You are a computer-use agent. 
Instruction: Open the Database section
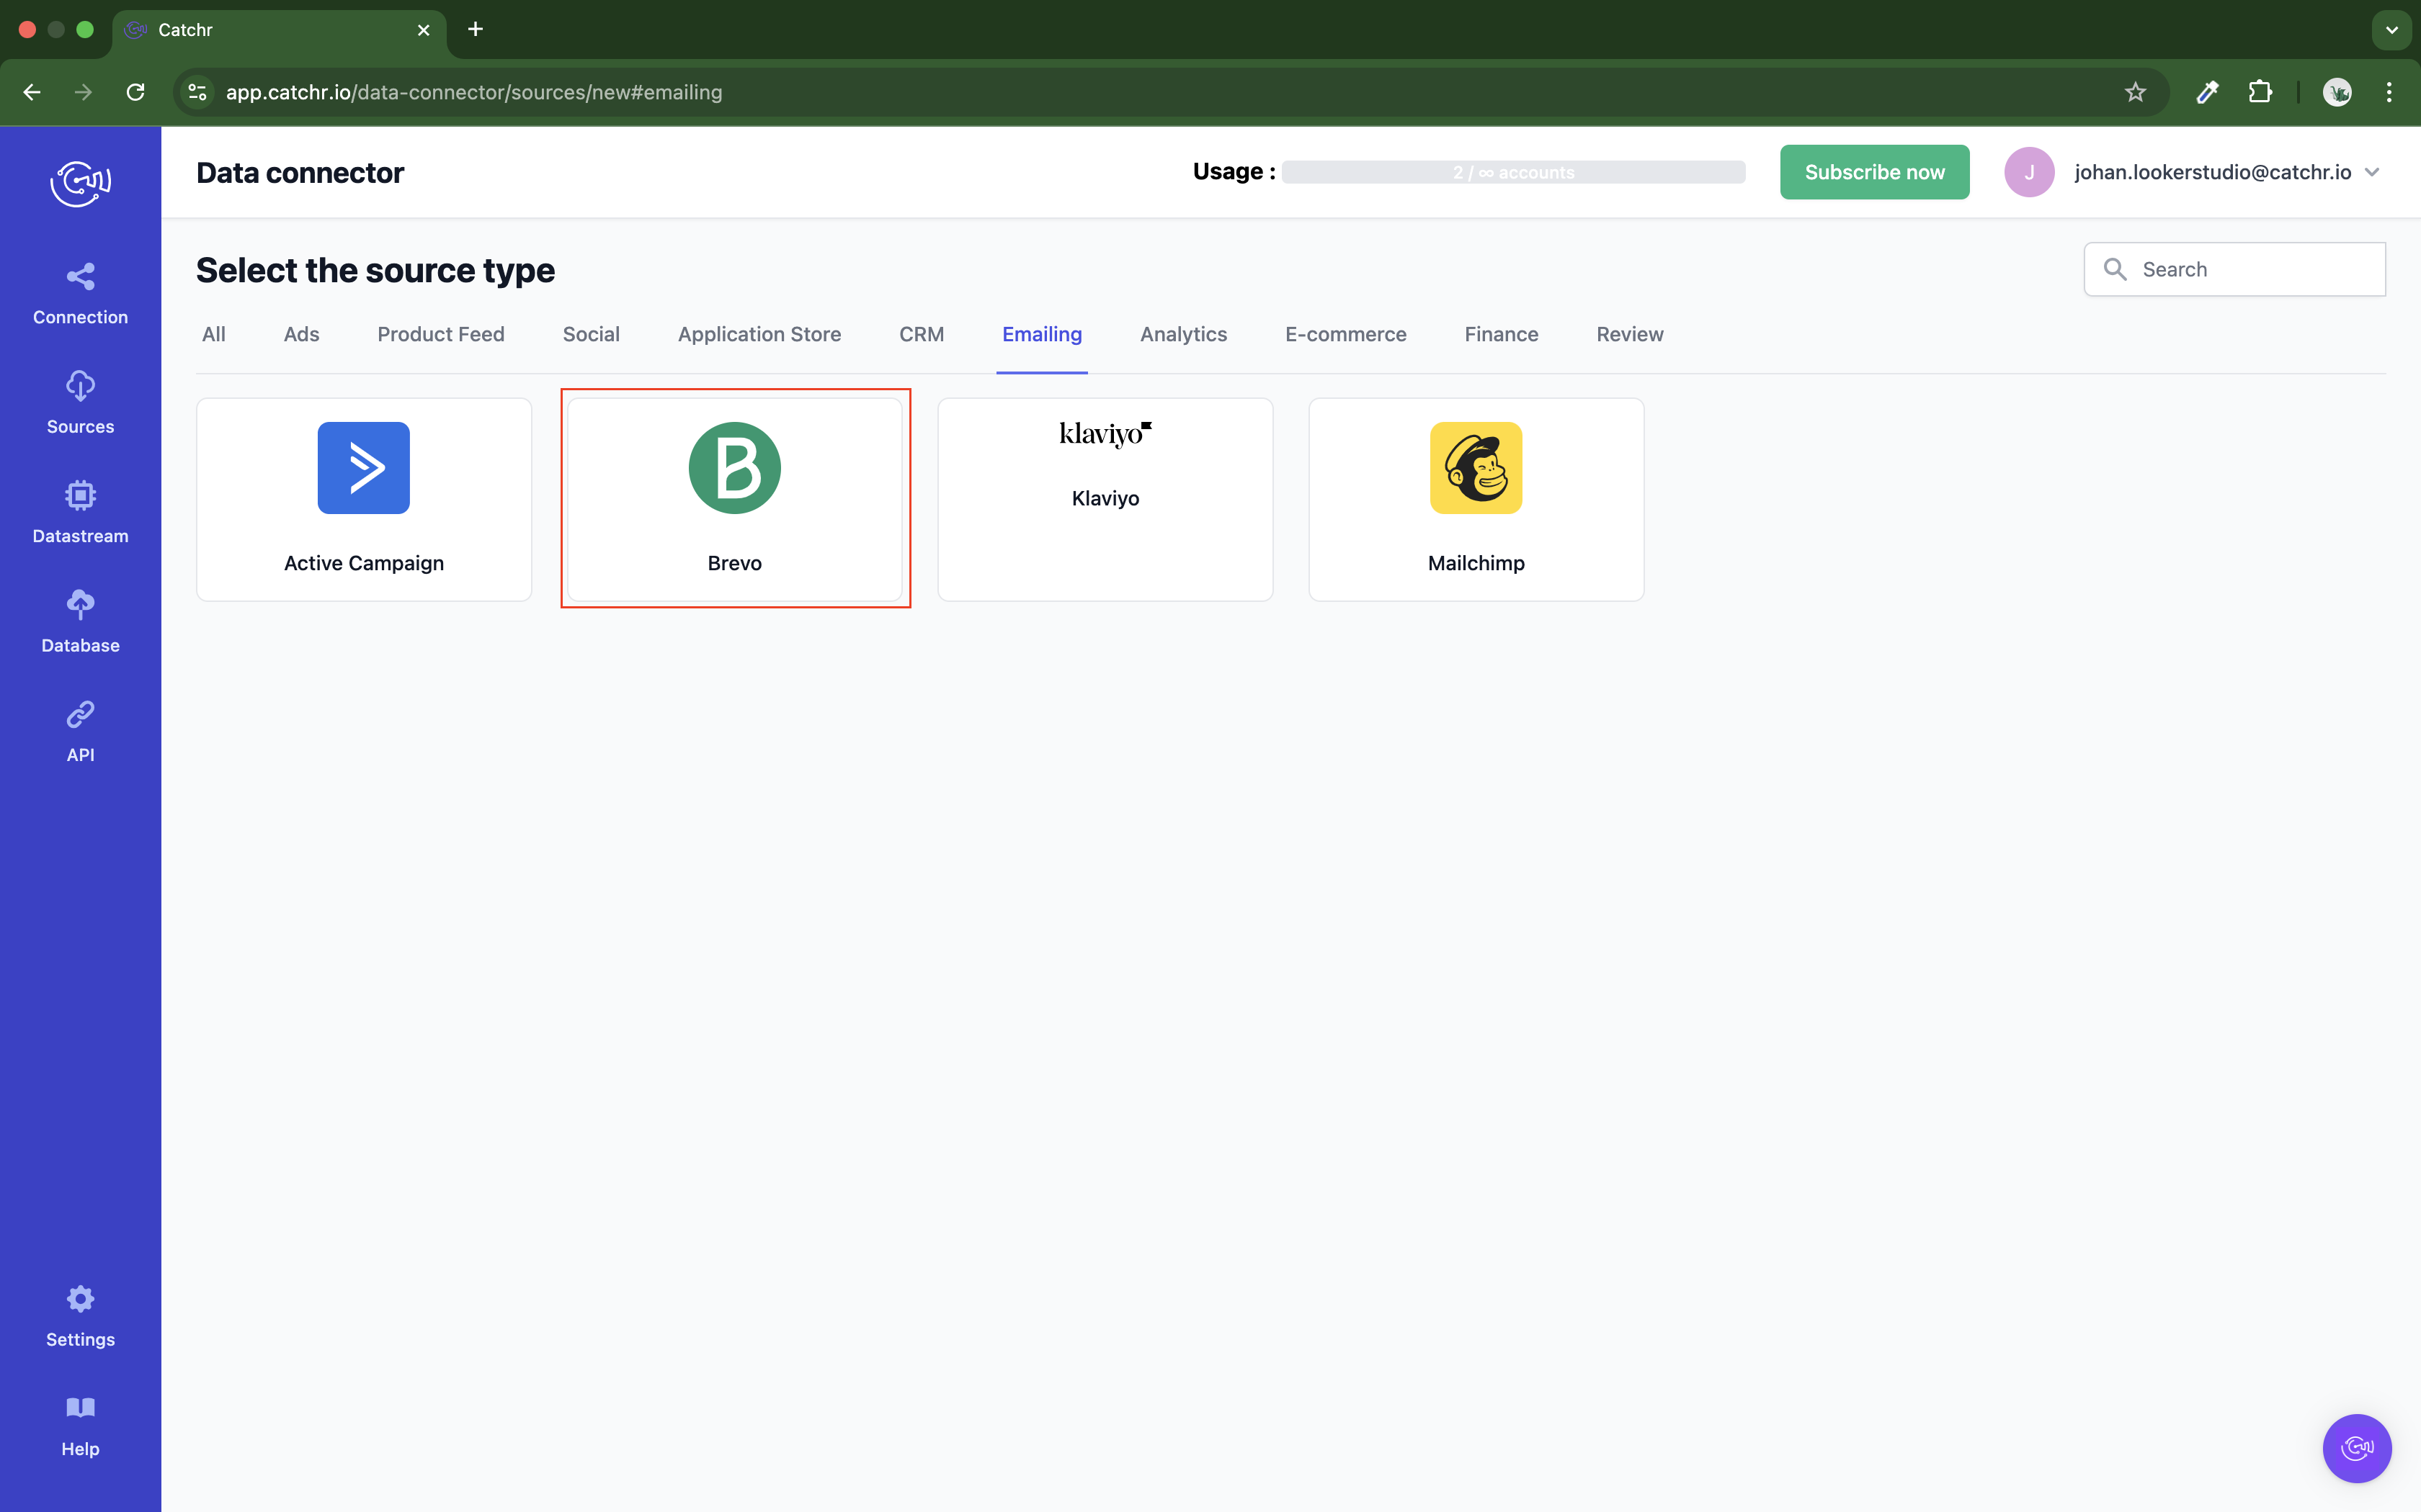(80, 622)
